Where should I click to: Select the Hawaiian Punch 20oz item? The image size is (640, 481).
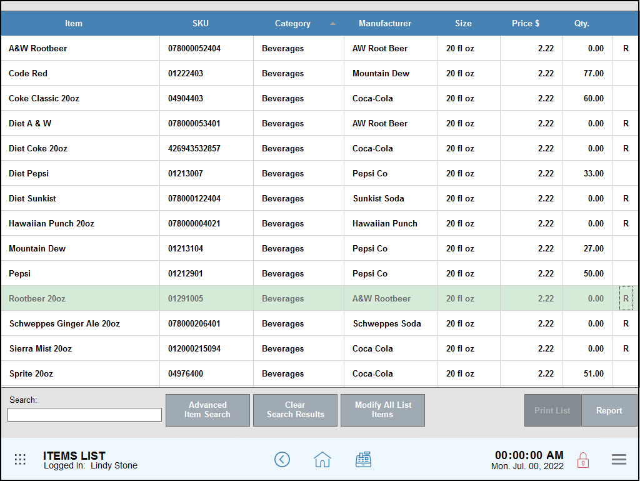(52, 223)
